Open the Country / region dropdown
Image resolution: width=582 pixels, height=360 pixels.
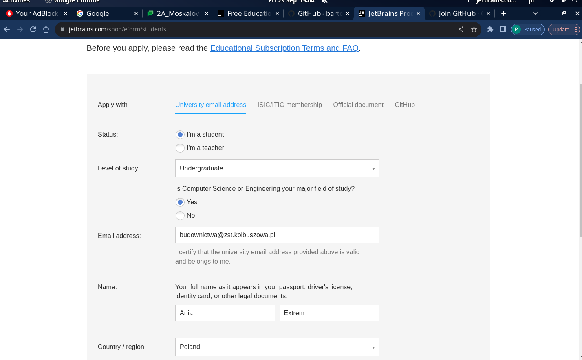(277, 347)
